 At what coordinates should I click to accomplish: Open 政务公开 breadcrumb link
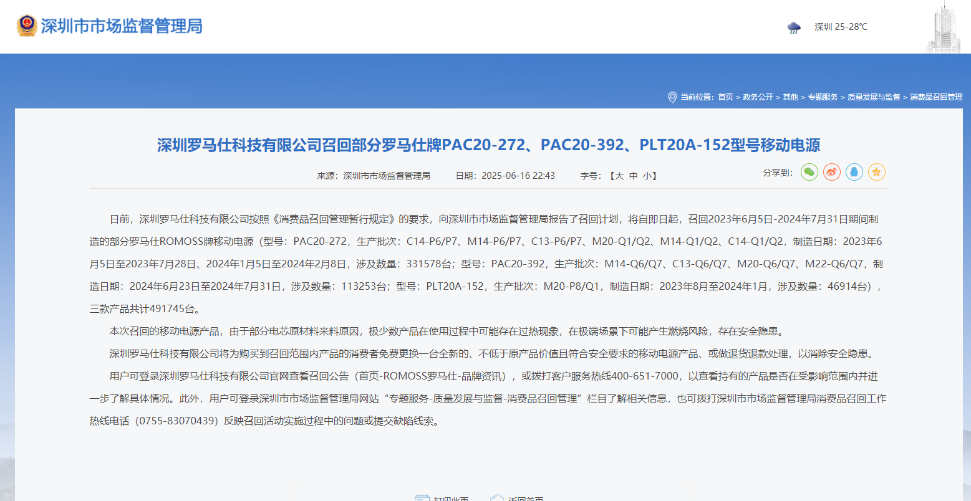coord(758,97)
